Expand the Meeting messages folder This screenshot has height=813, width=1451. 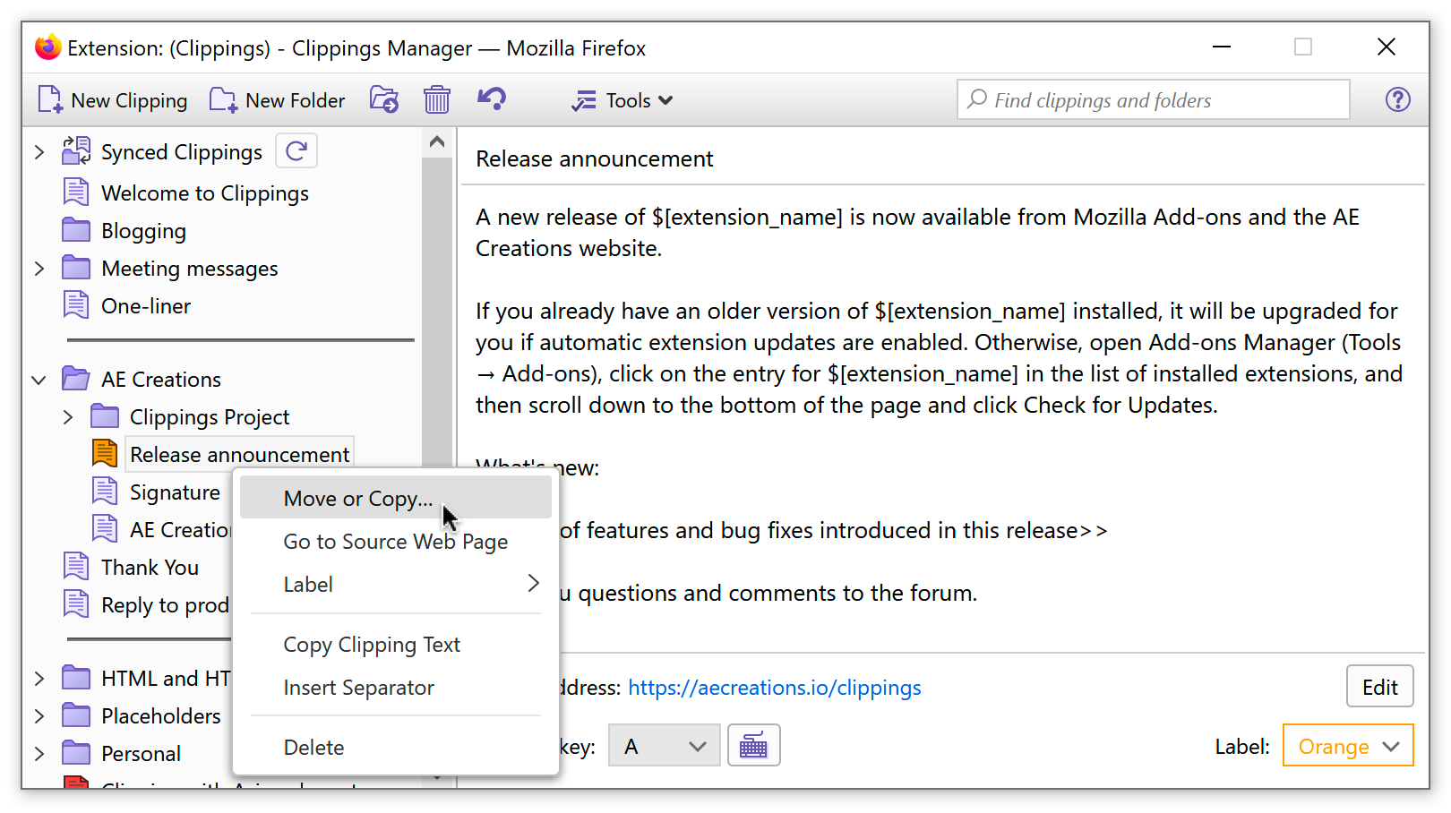pyautogui.click(x=39, y=269)
